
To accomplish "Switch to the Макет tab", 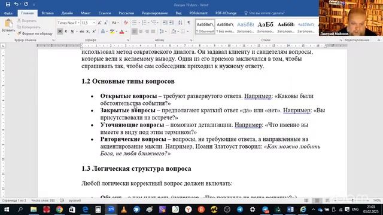I will (x=86, y=13).
